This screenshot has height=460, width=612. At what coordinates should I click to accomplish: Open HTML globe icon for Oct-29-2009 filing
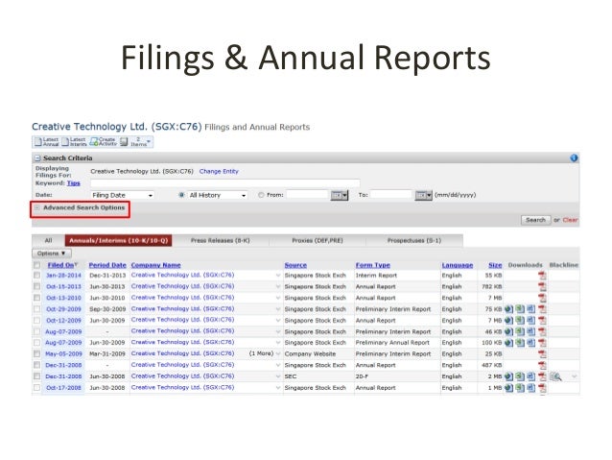pos(508,309)
